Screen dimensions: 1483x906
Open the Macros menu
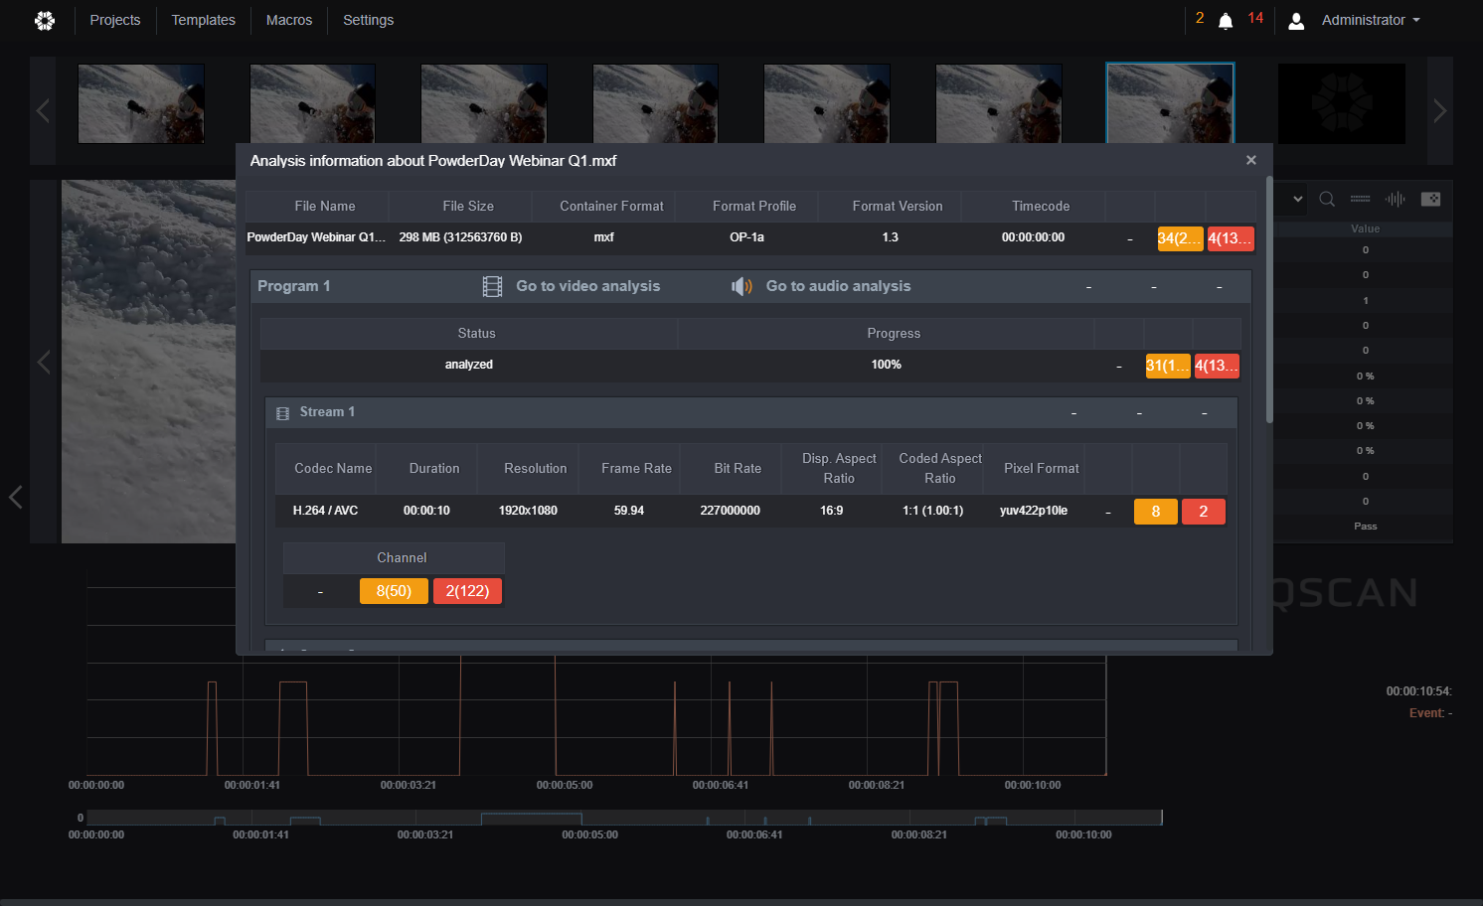click(x=289, y=20)
